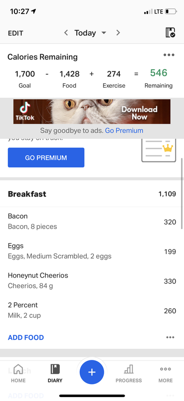This screenshot has height=401, width=184.
Task: Tap ADD FOOD under Breakfast
Action: [x=26, y=337]
